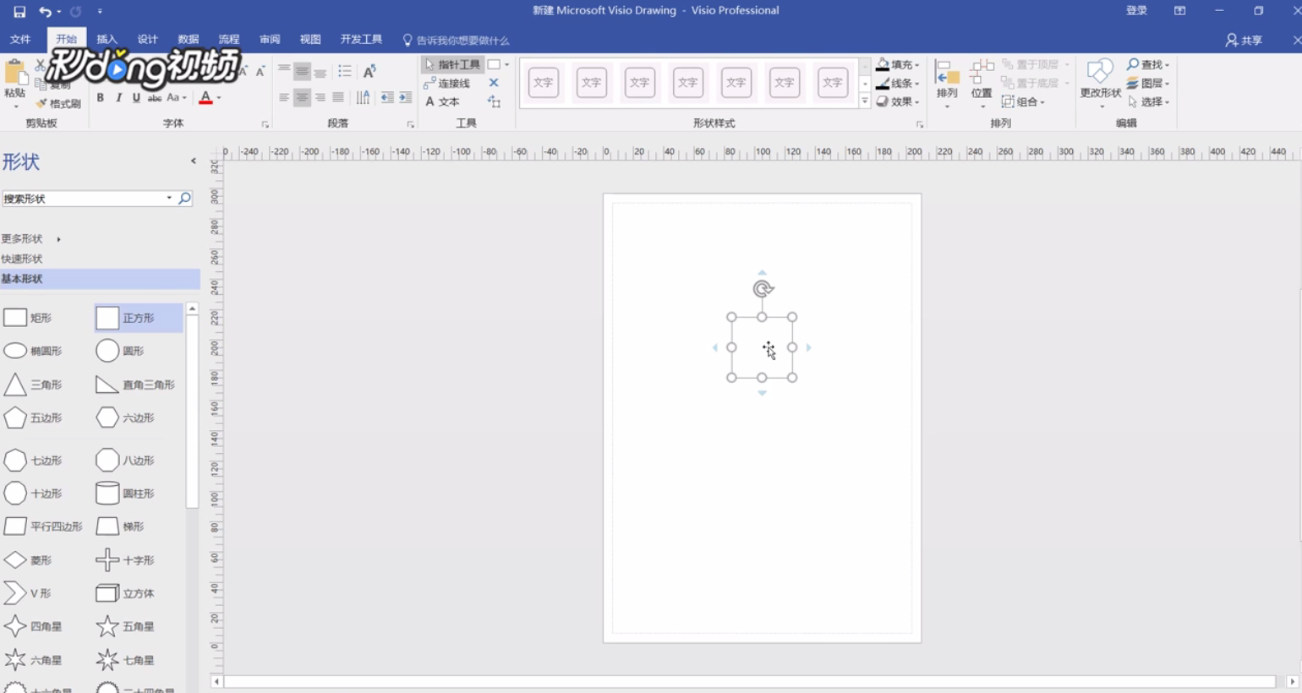This screenshot has height=693, width=1302.
Task: Open the Developer (开发工具) tab
Action: [x=361, y=40]
